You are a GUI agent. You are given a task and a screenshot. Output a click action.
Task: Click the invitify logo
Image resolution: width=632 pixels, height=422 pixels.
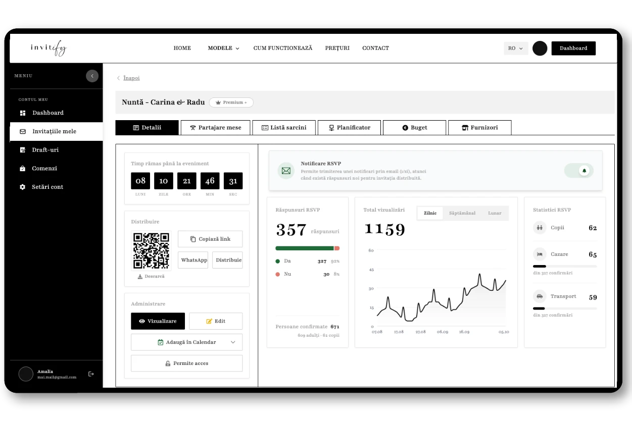click(x=48, y=48)
